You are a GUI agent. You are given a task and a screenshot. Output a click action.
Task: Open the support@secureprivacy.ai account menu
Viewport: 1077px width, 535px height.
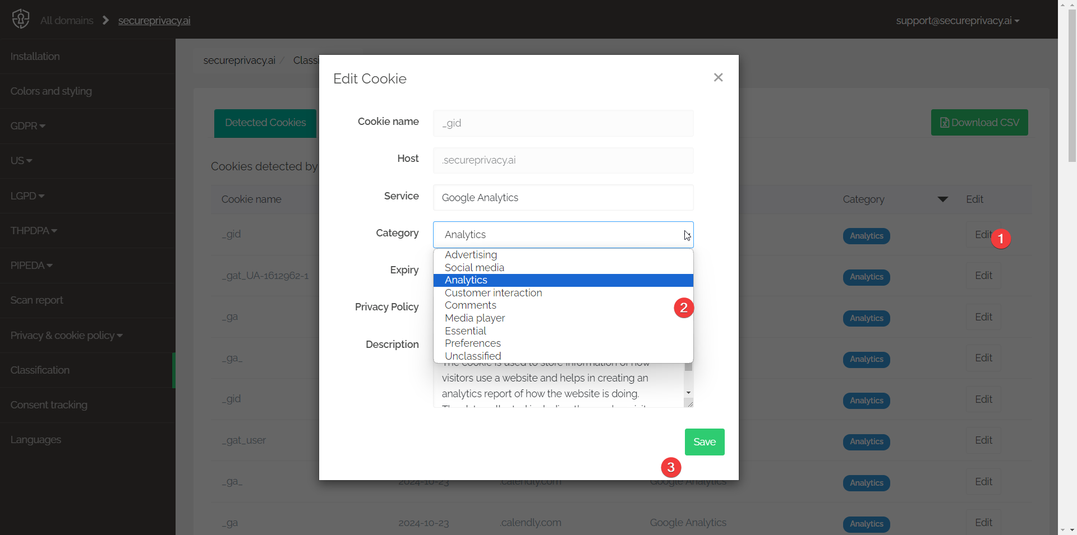(x=958, y=20)
